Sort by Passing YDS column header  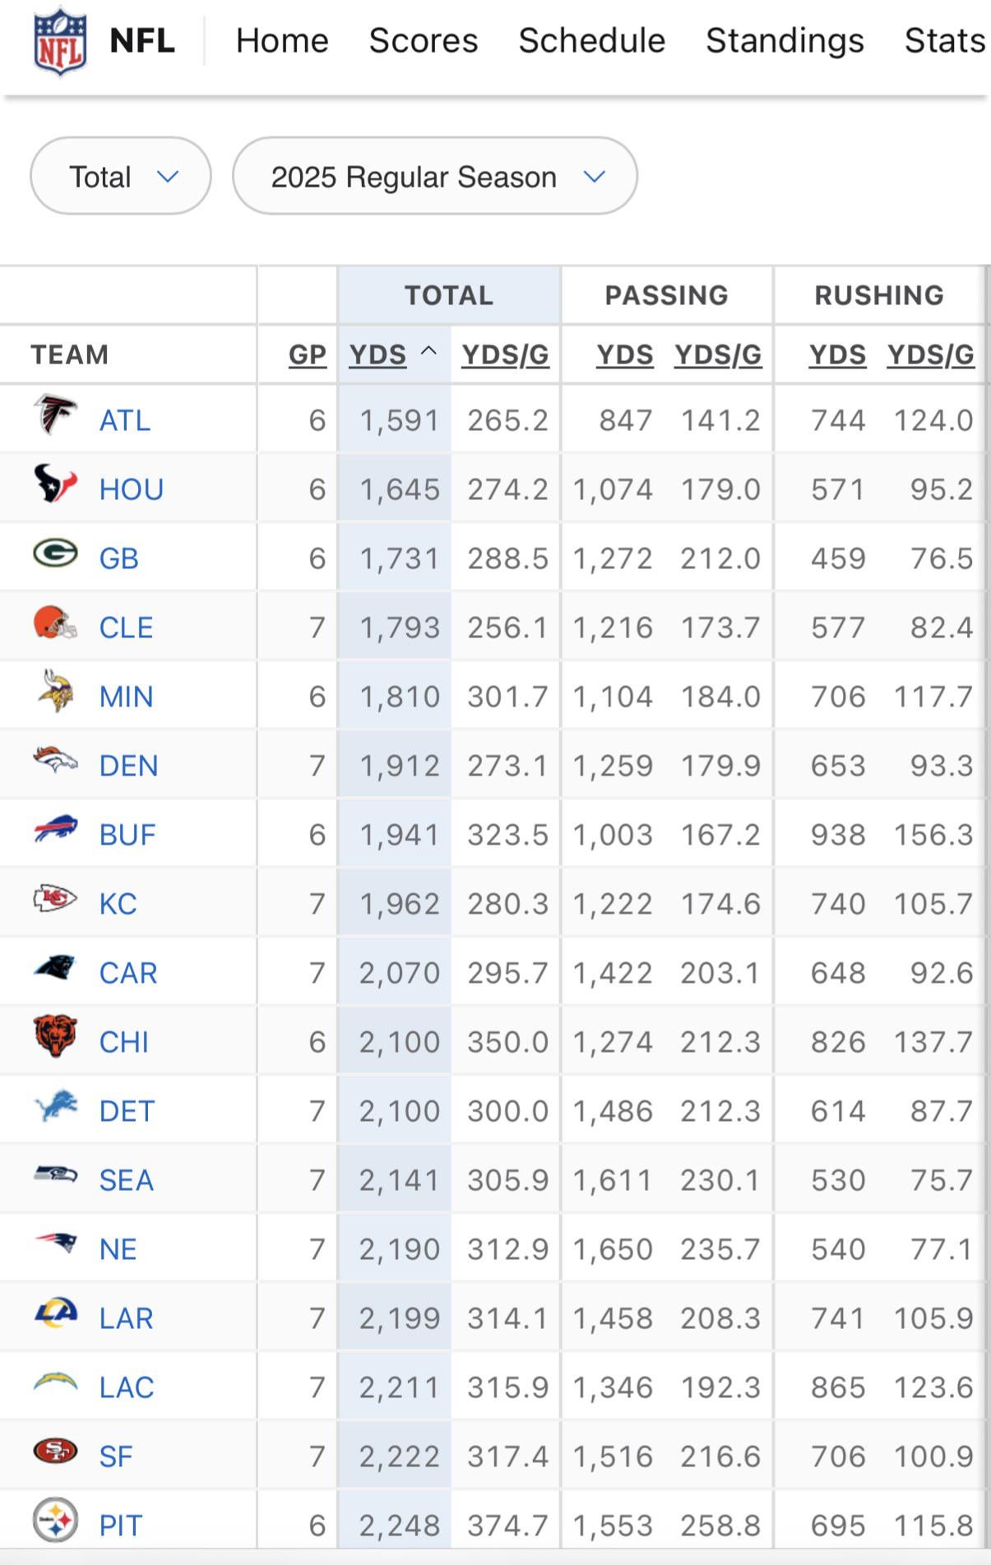pos(625,355)
